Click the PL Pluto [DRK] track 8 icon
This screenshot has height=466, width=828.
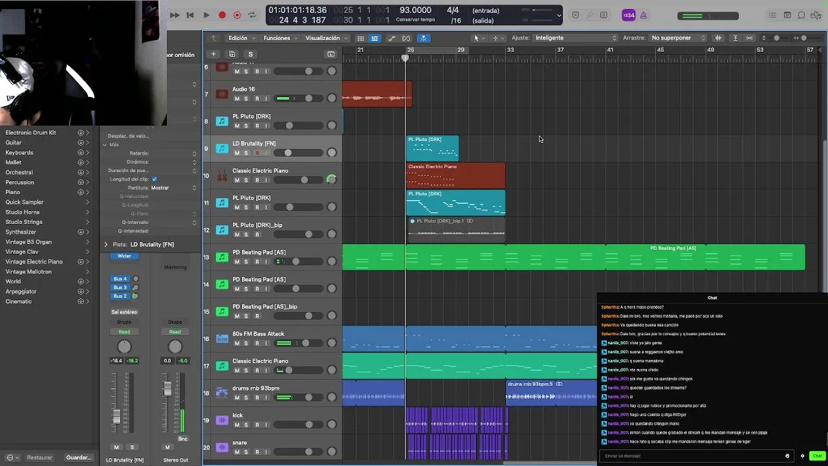coord(222,122)
